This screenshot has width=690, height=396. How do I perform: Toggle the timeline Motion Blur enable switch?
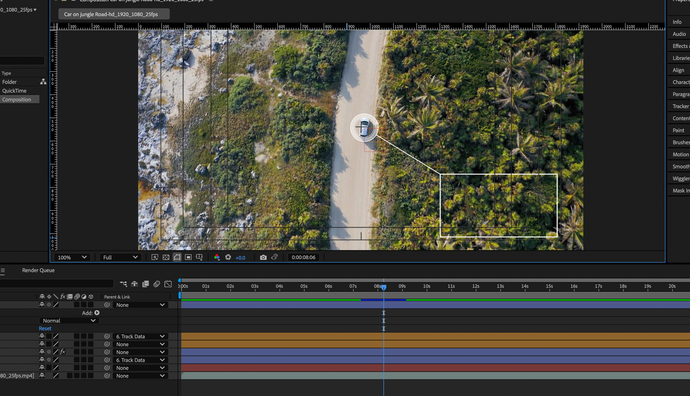pyautogui.click(x=157, y=284)
